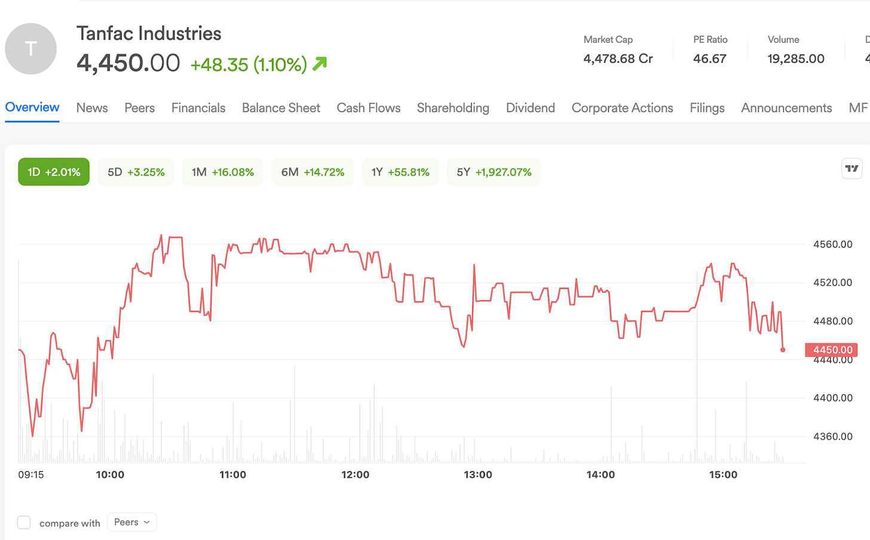Select the 6M +14.72% range
870x540 pixels.
pyautogui.click(x=313, y=172)
